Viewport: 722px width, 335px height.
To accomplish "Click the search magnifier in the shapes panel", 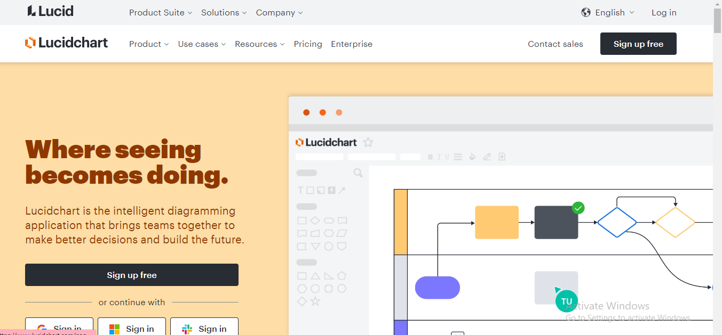I will tap(358, 173).
